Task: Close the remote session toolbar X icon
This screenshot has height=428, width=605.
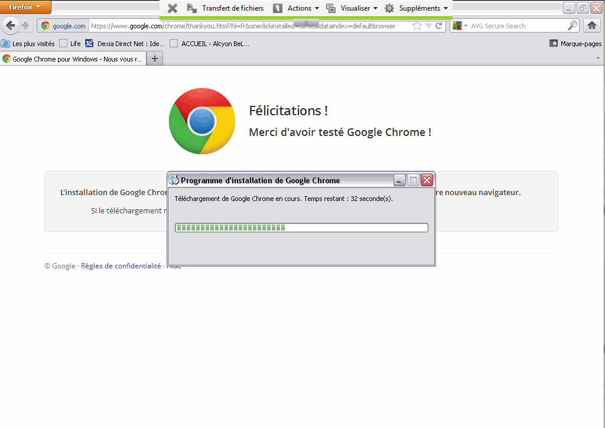Action: tap(173, 8)
